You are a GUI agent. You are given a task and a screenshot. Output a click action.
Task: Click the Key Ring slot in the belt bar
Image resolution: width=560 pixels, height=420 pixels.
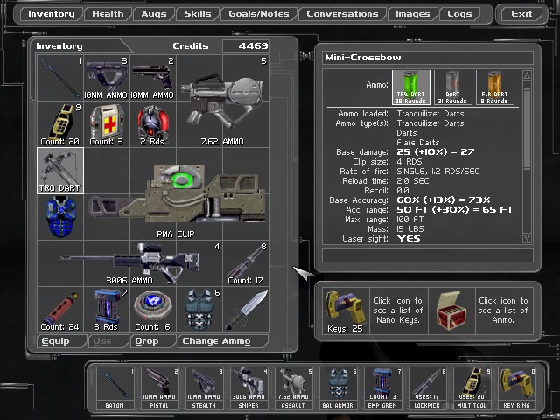(516, 386)
